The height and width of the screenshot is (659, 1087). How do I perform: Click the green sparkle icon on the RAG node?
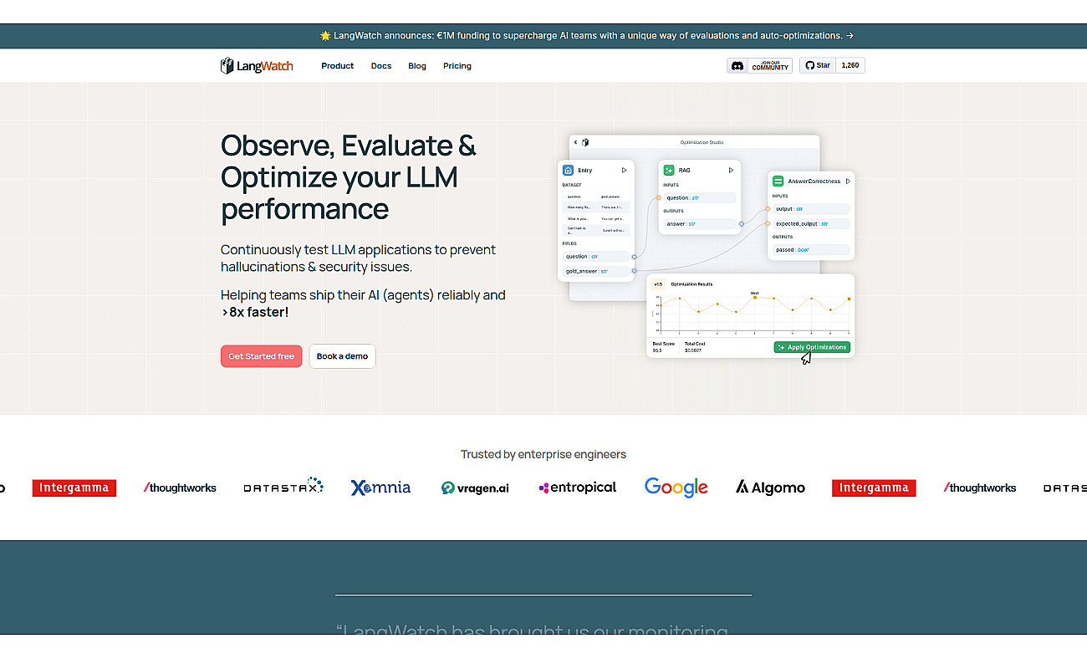point(669,170)
